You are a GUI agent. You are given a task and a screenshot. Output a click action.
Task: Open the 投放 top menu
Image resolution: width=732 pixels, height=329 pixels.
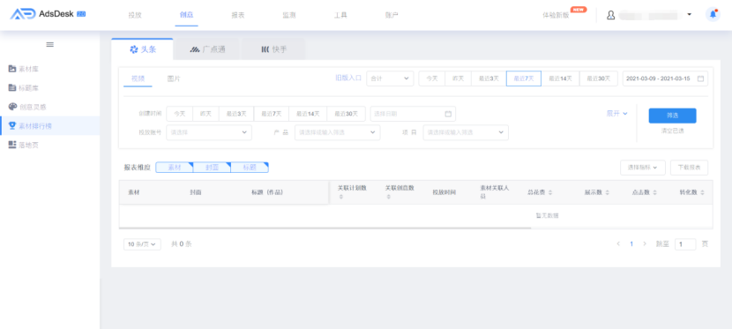coord(135,15)
